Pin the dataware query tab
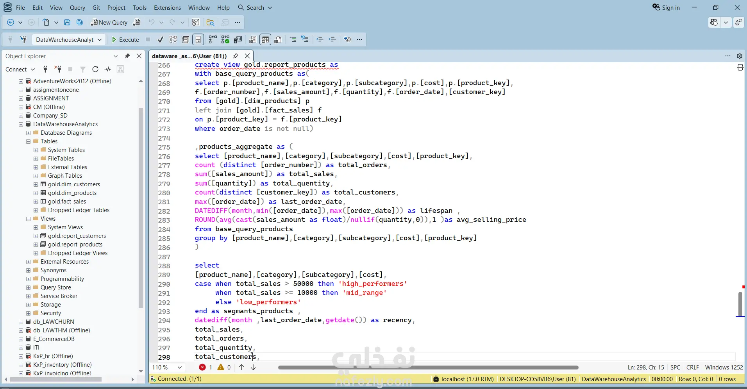 click(236, 56)
